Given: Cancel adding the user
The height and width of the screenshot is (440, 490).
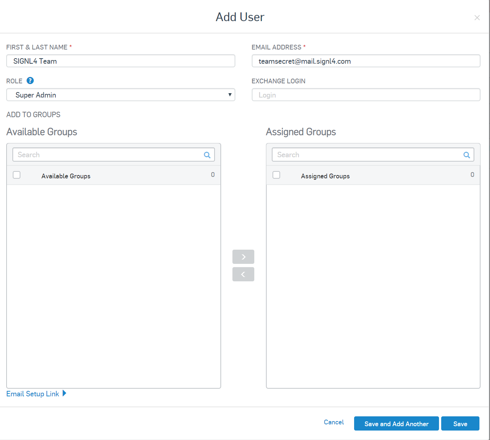Looking at the screenshot, I should pyautogui.click(x=334, y=422).
